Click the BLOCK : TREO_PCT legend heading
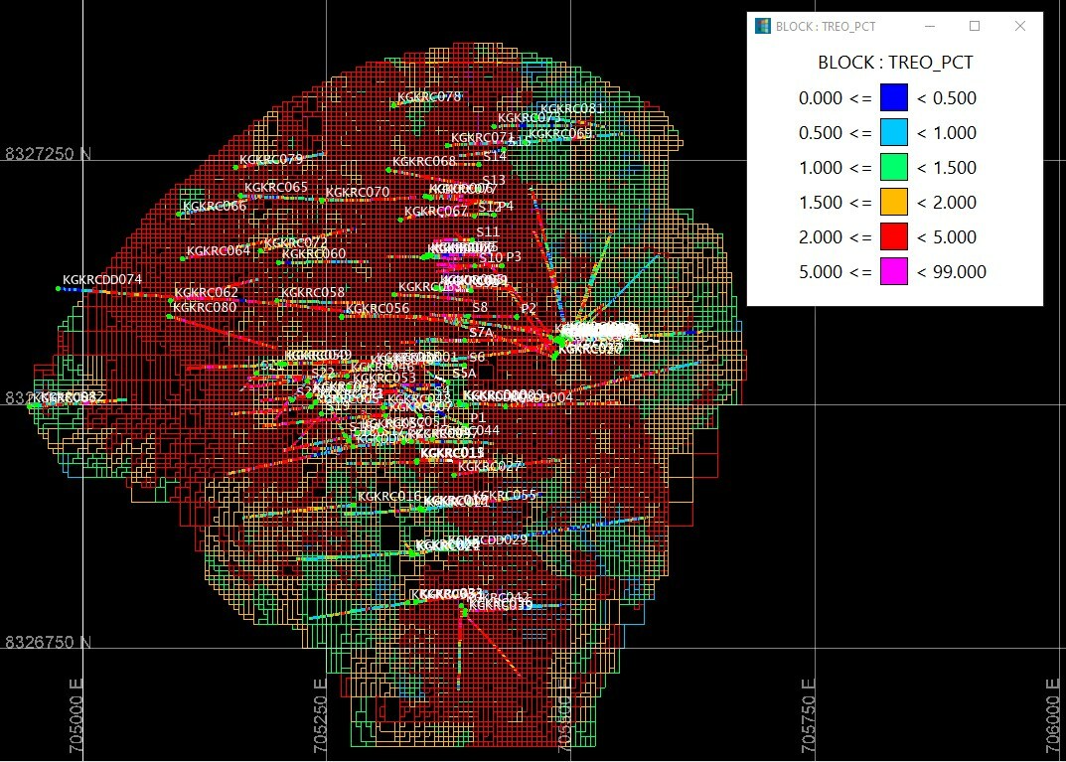 pyautogui.click(x=894, y=63)
